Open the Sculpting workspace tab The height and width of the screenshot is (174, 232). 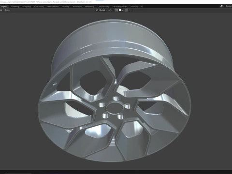click(27, 7)
